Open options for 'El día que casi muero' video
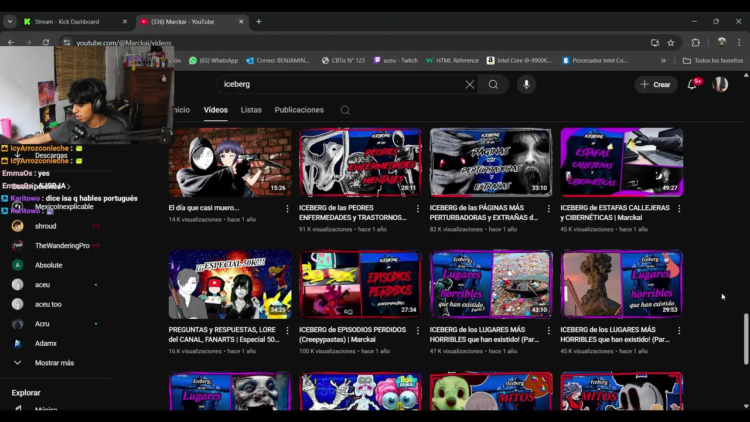Viewport: 750px width, 422px height. tap(287, 209)
